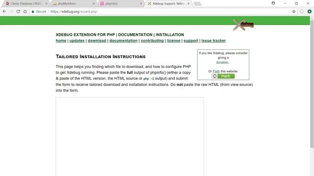Click the browser forward arrow
This screenshot has width=314, height=176.
[11, 12]
